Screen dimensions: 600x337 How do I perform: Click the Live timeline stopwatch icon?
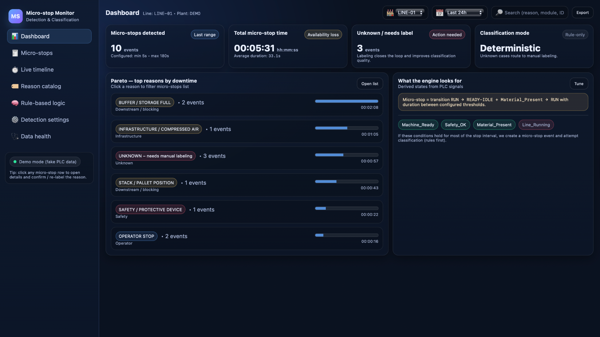click(x=15, y=70)
